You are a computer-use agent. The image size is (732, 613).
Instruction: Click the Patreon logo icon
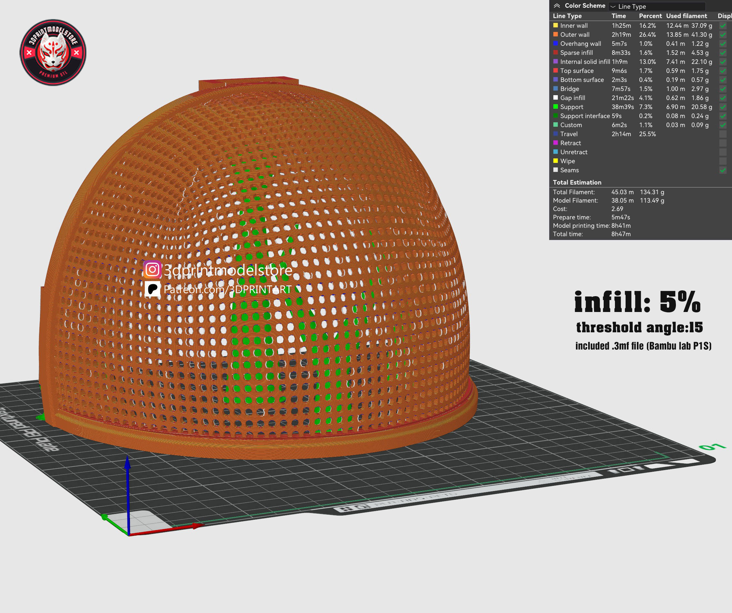pos(152,289)
